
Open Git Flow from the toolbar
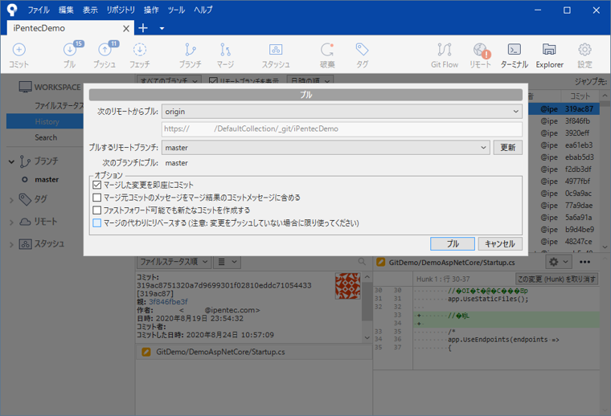(445, 55)
